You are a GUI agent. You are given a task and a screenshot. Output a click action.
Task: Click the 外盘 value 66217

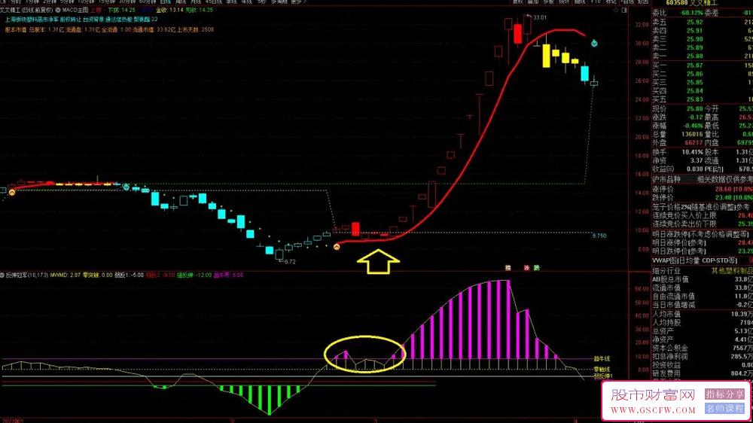[x=694, y=142]
